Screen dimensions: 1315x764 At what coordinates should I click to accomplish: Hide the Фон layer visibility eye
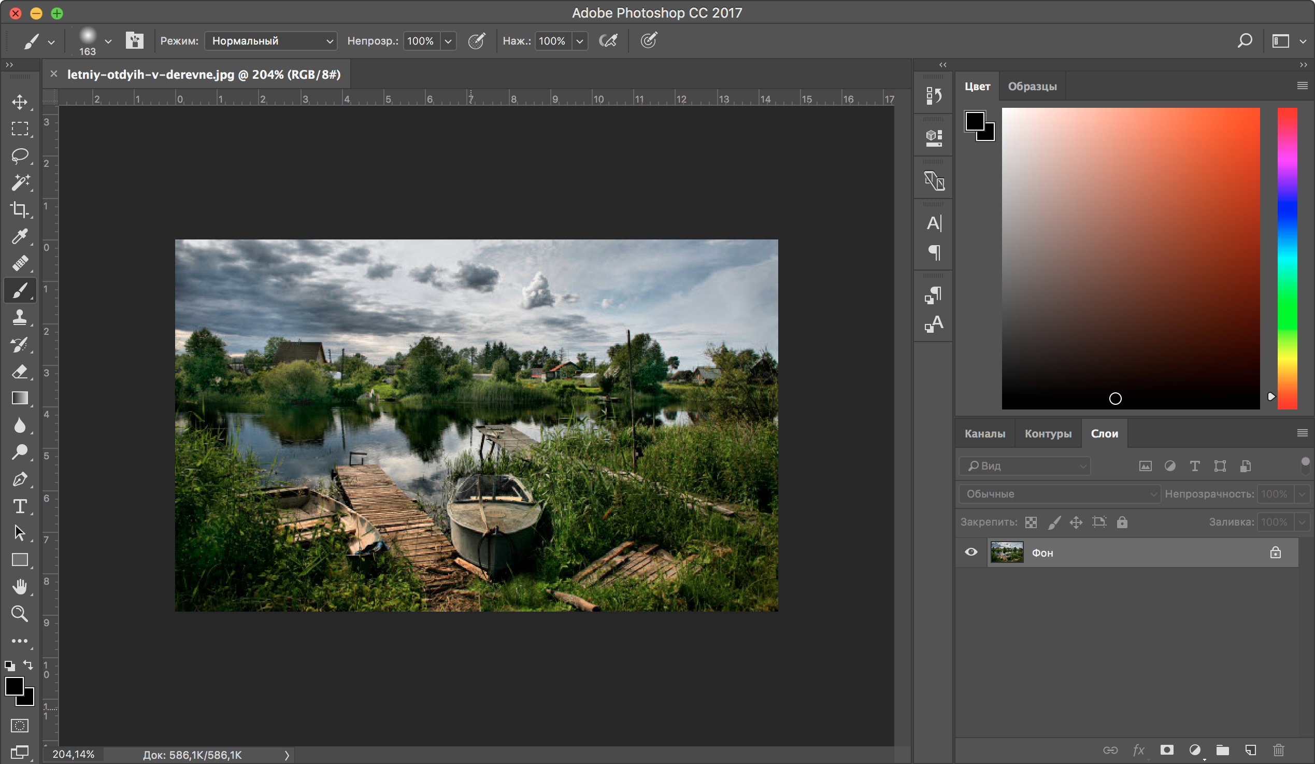(x=971, y=552)
